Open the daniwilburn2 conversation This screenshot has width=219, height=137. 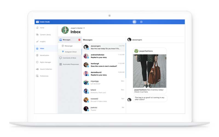tap(104, 74)
